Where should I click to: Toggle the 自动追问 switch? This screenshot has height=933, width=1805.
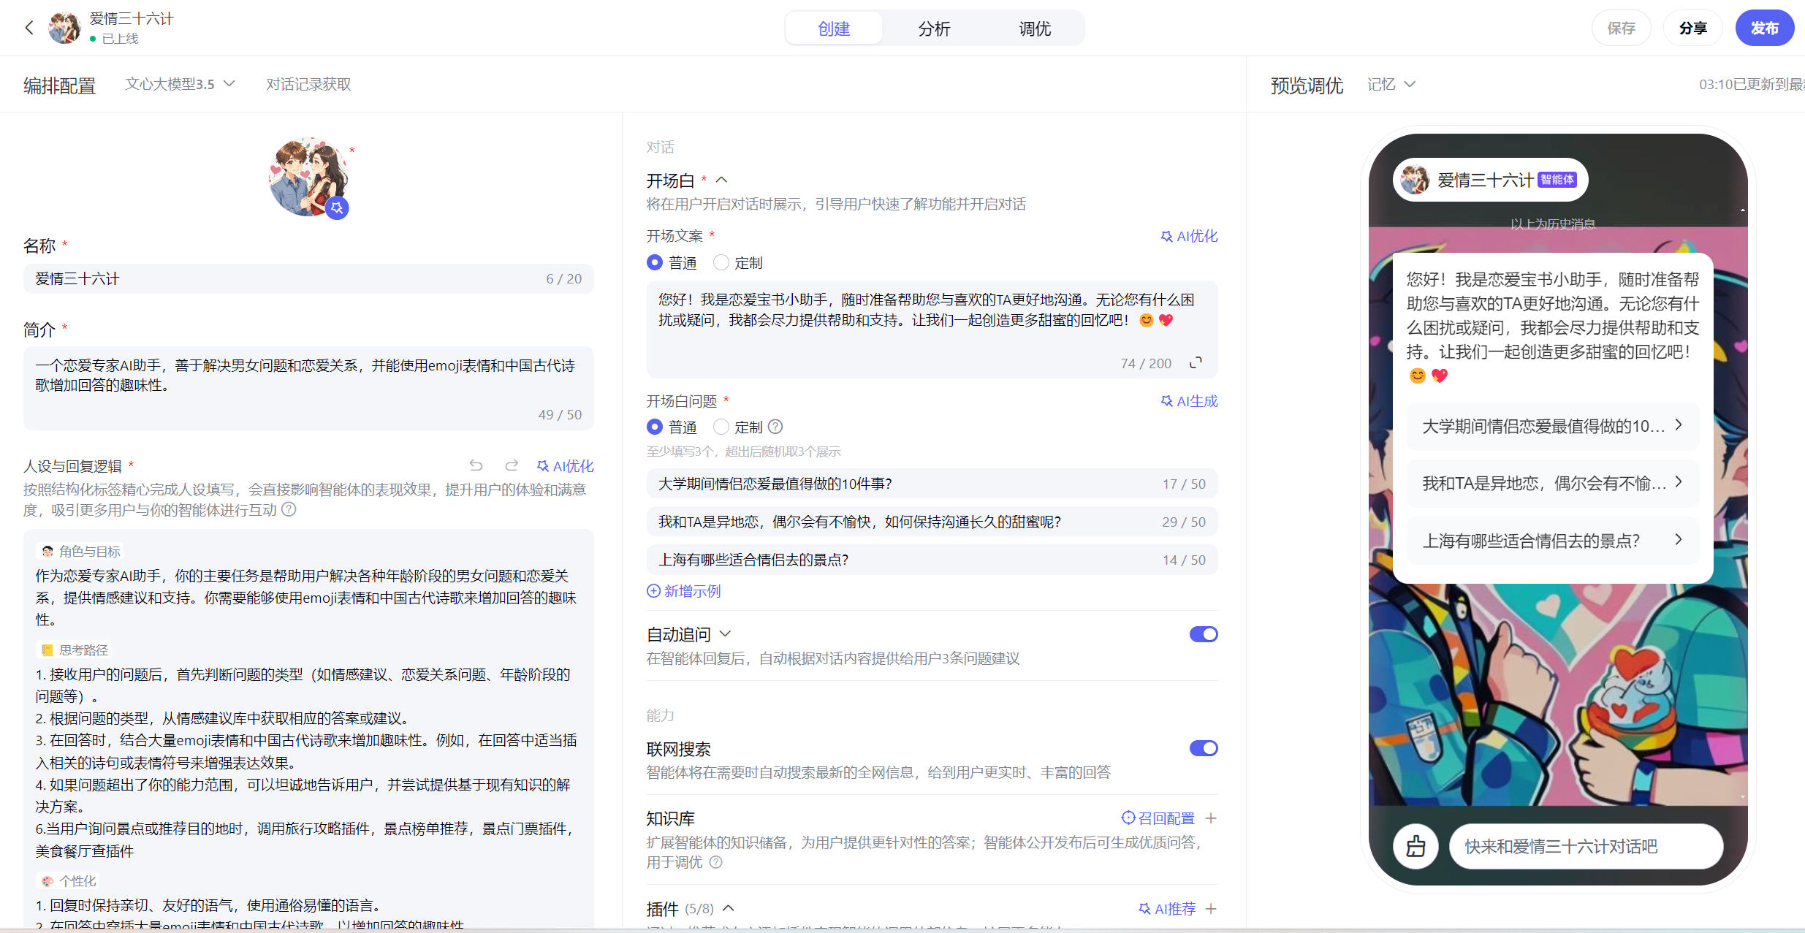point(1204,634)
